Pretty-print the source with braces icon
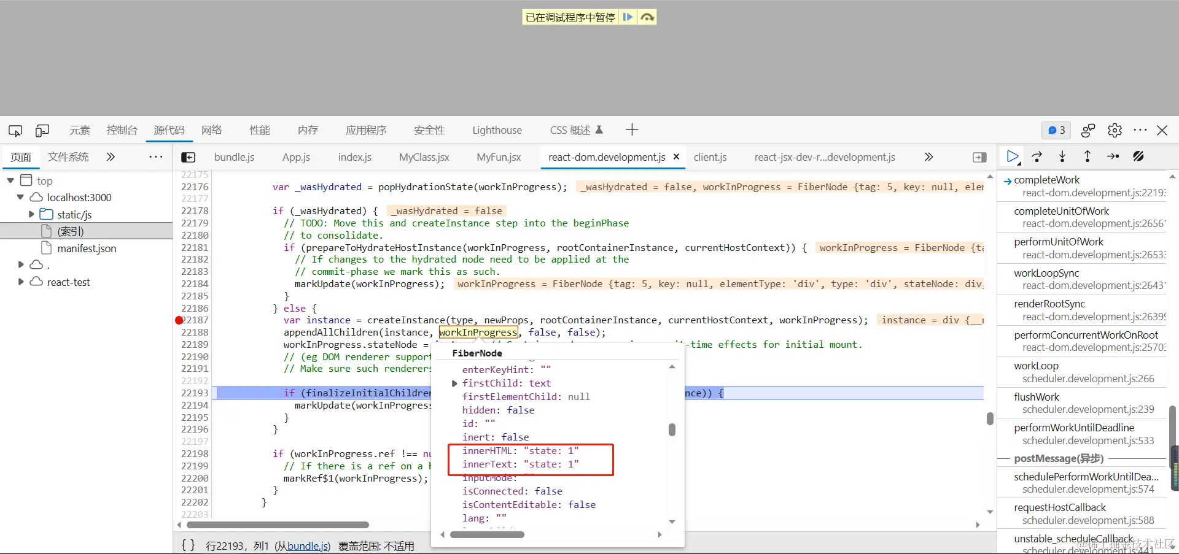The image size is (1179, 554). coord(189,545)
